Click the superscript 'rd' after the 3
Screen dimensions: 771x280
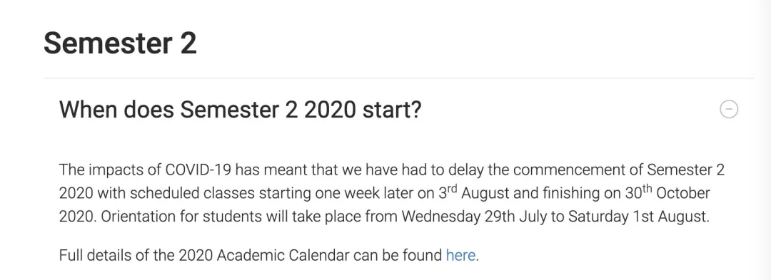(x=453, y=188)
